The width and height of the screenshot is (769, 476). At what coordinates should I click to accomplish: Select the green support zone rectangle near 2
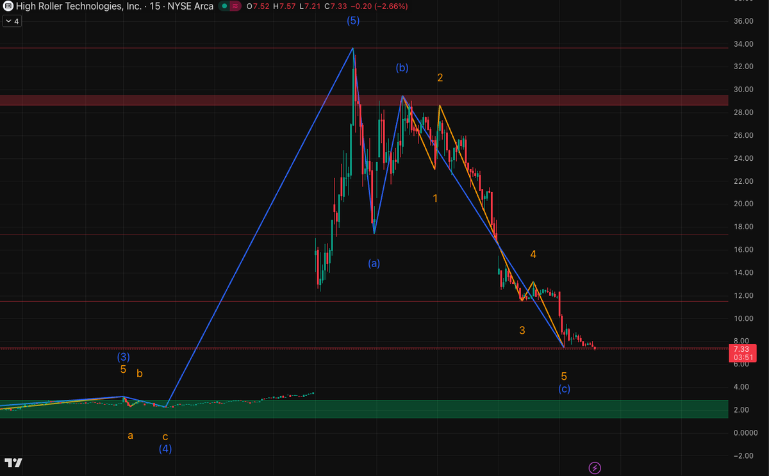coord(364,409)
